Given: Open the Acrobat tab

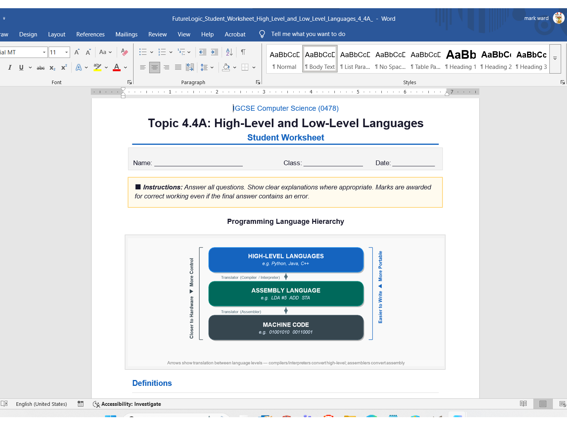Looking at the screenshot, I should tap(235, 34).
